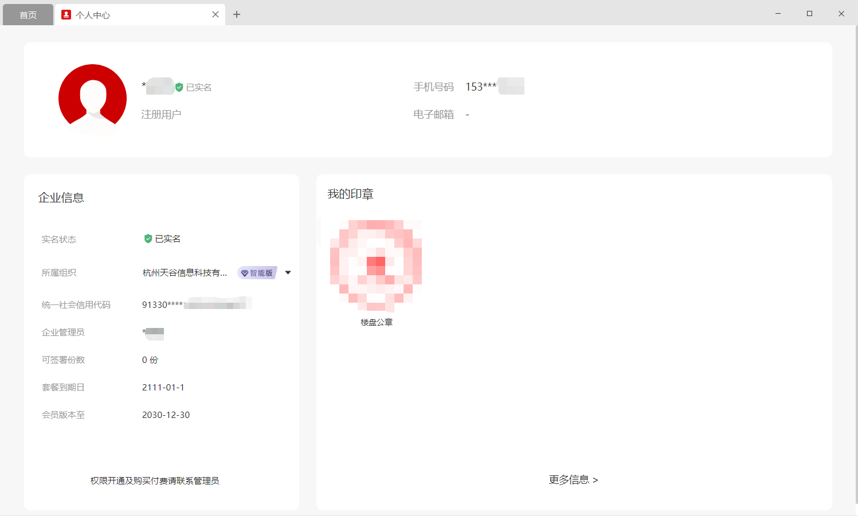Click verified shield icon beside user name
The image size is (858, 516).
point(179,87)
